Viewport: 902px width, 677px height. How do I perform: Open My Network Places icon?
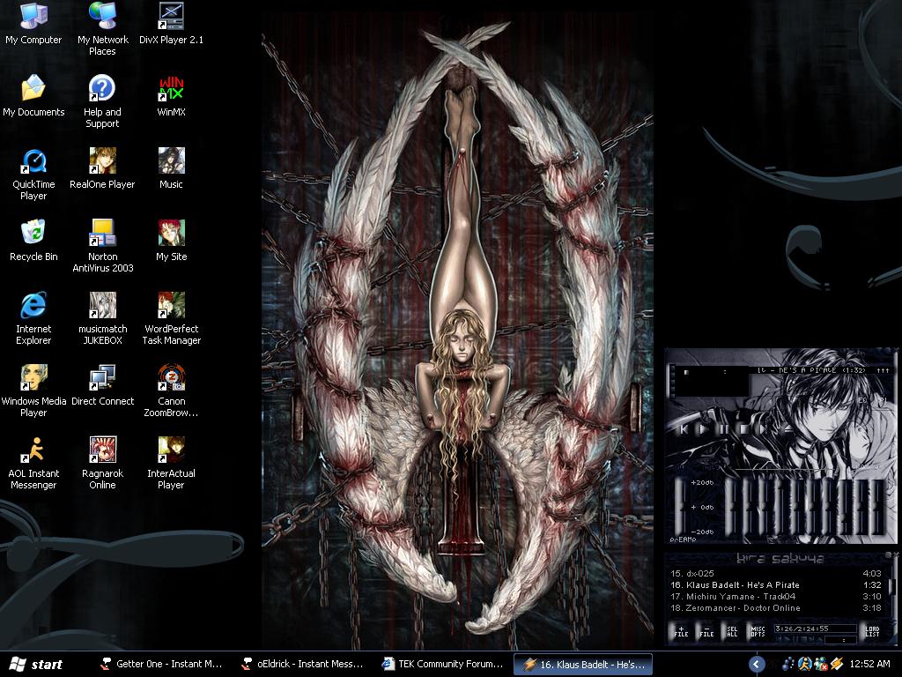tap(102, 29)
